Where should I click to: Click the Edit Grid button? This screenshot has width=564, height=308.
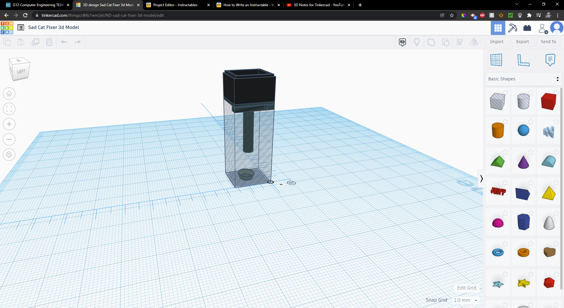pyautogui.click(x=466, y=288)
